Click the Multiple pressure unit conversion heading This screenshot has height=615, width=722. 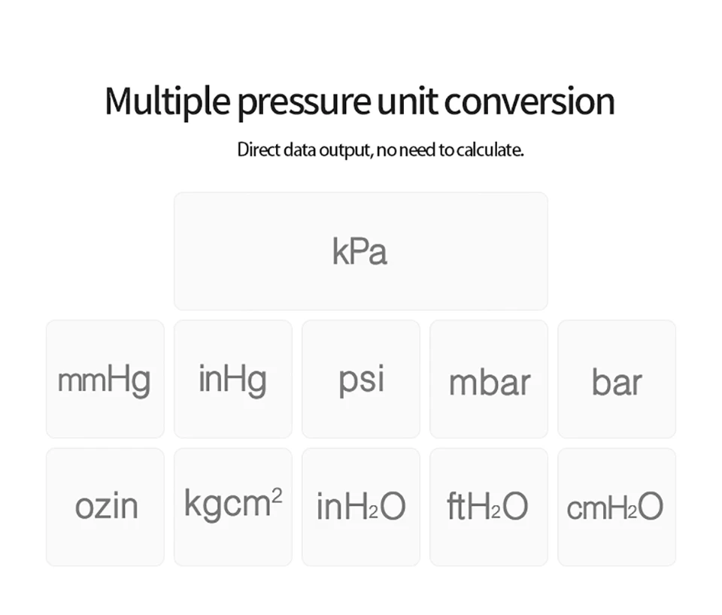click(360, 102)
